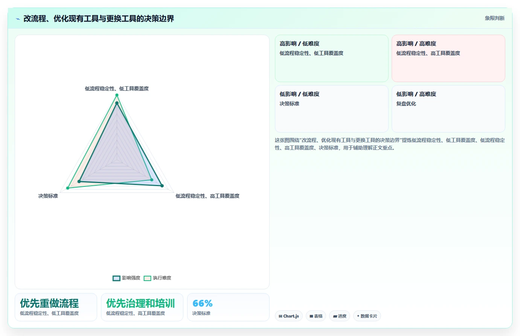Click the 象限判断 label in header
The width and height of the screenshot is (520, 336).
494,18
